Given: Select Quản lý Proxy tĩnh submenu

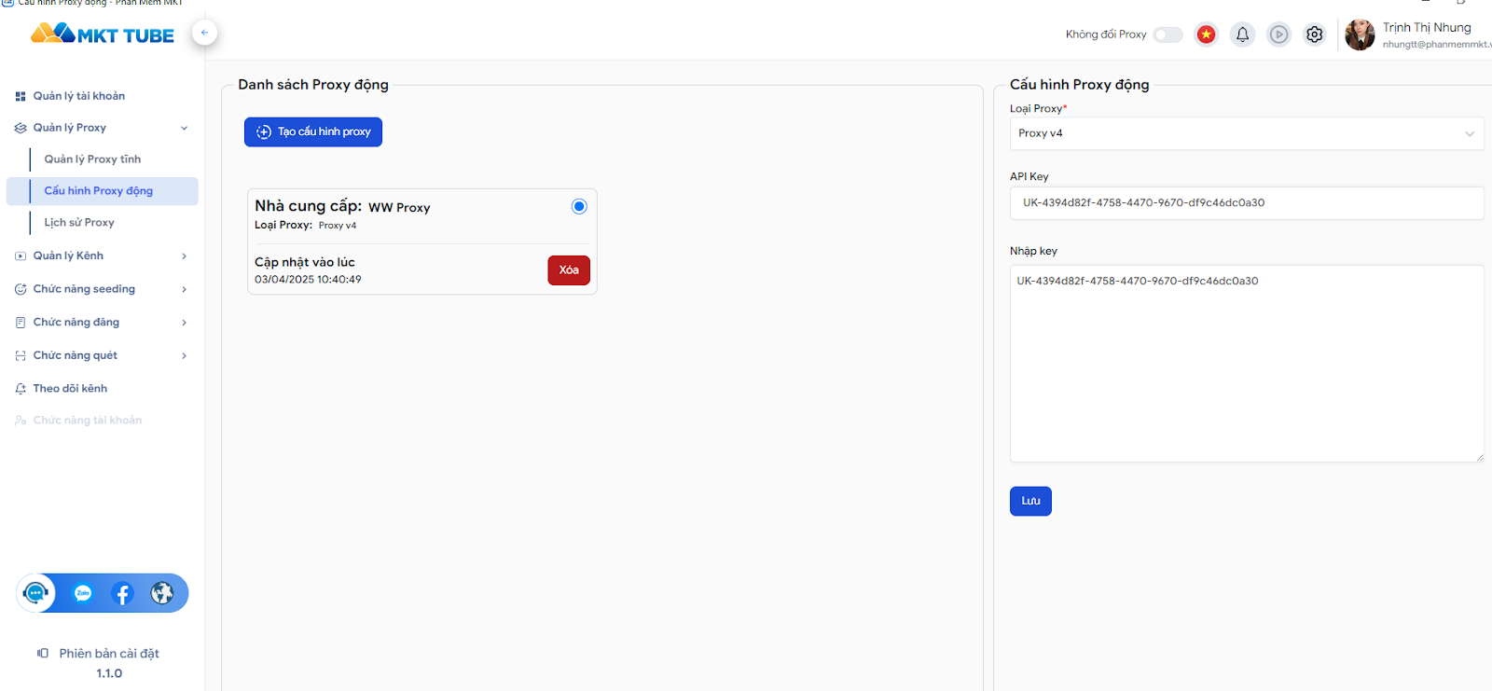Looking at the screenshot, I should click(92, 159).
